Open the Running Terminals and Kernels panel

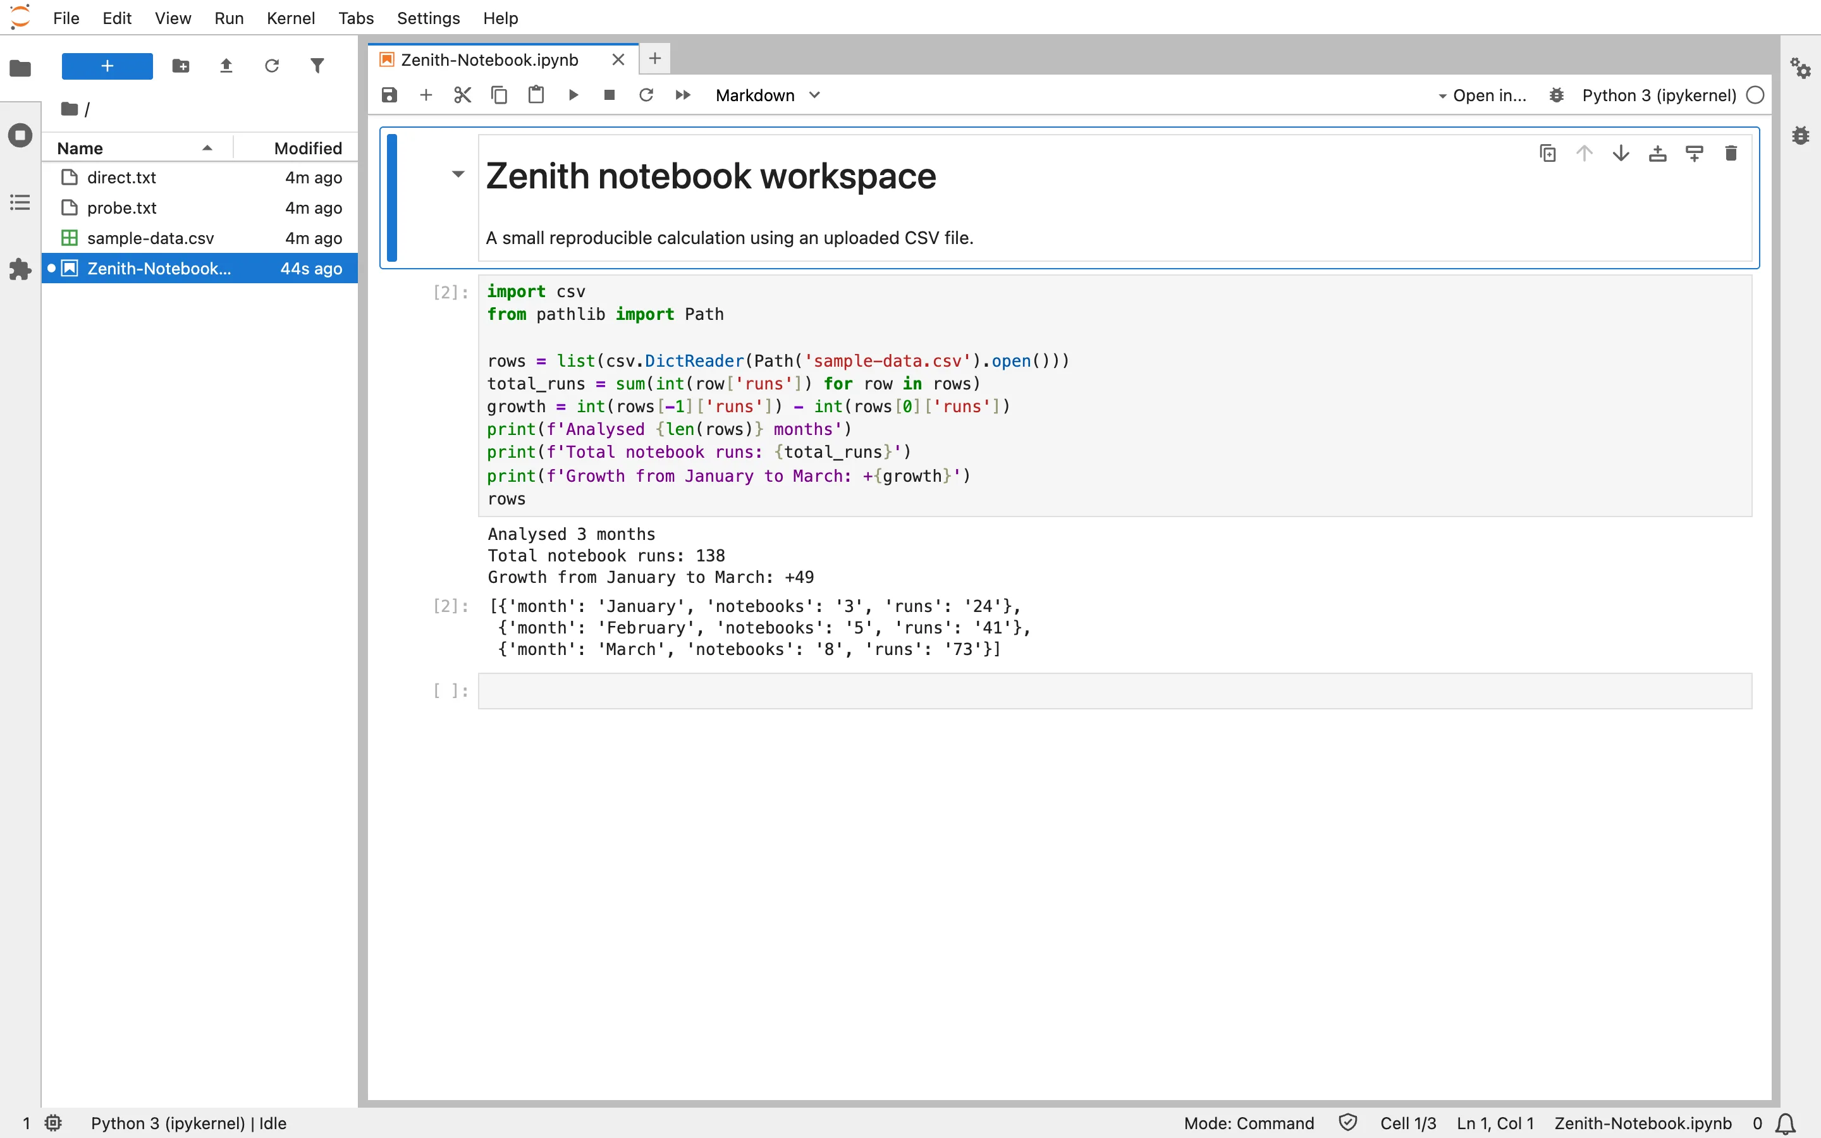pyautogui.click(x=20, y=135)
